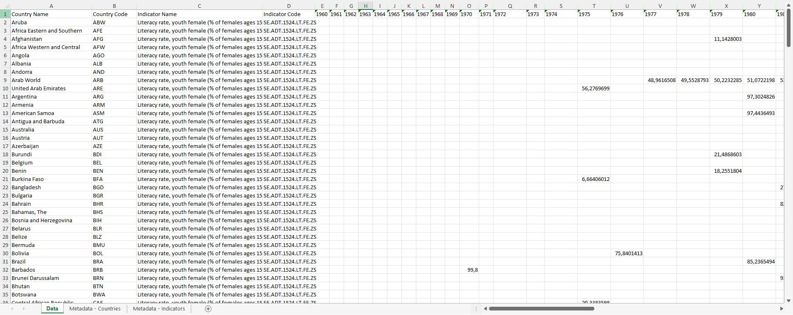Select row 1 header
The image size is (793, 315).
tap(5, 14)
